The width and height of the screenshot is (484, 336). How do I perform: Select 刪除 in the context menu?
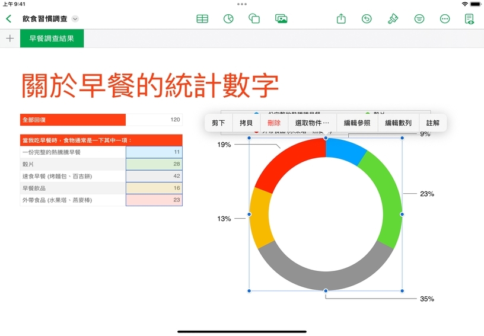(x=274, y=123)
